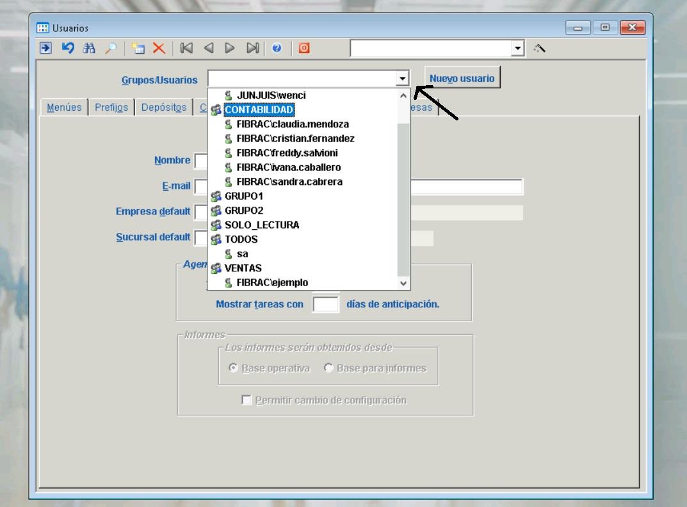The image size is (687, 507).
Task: Open the blue help question icon
Action: pos(277,49)
